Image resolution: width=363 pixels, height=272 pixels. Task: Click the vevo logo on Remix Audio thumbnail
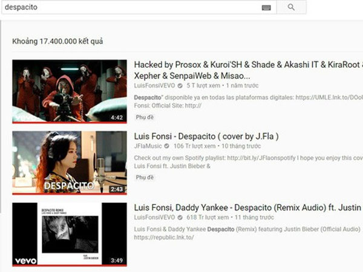(25, 261)
